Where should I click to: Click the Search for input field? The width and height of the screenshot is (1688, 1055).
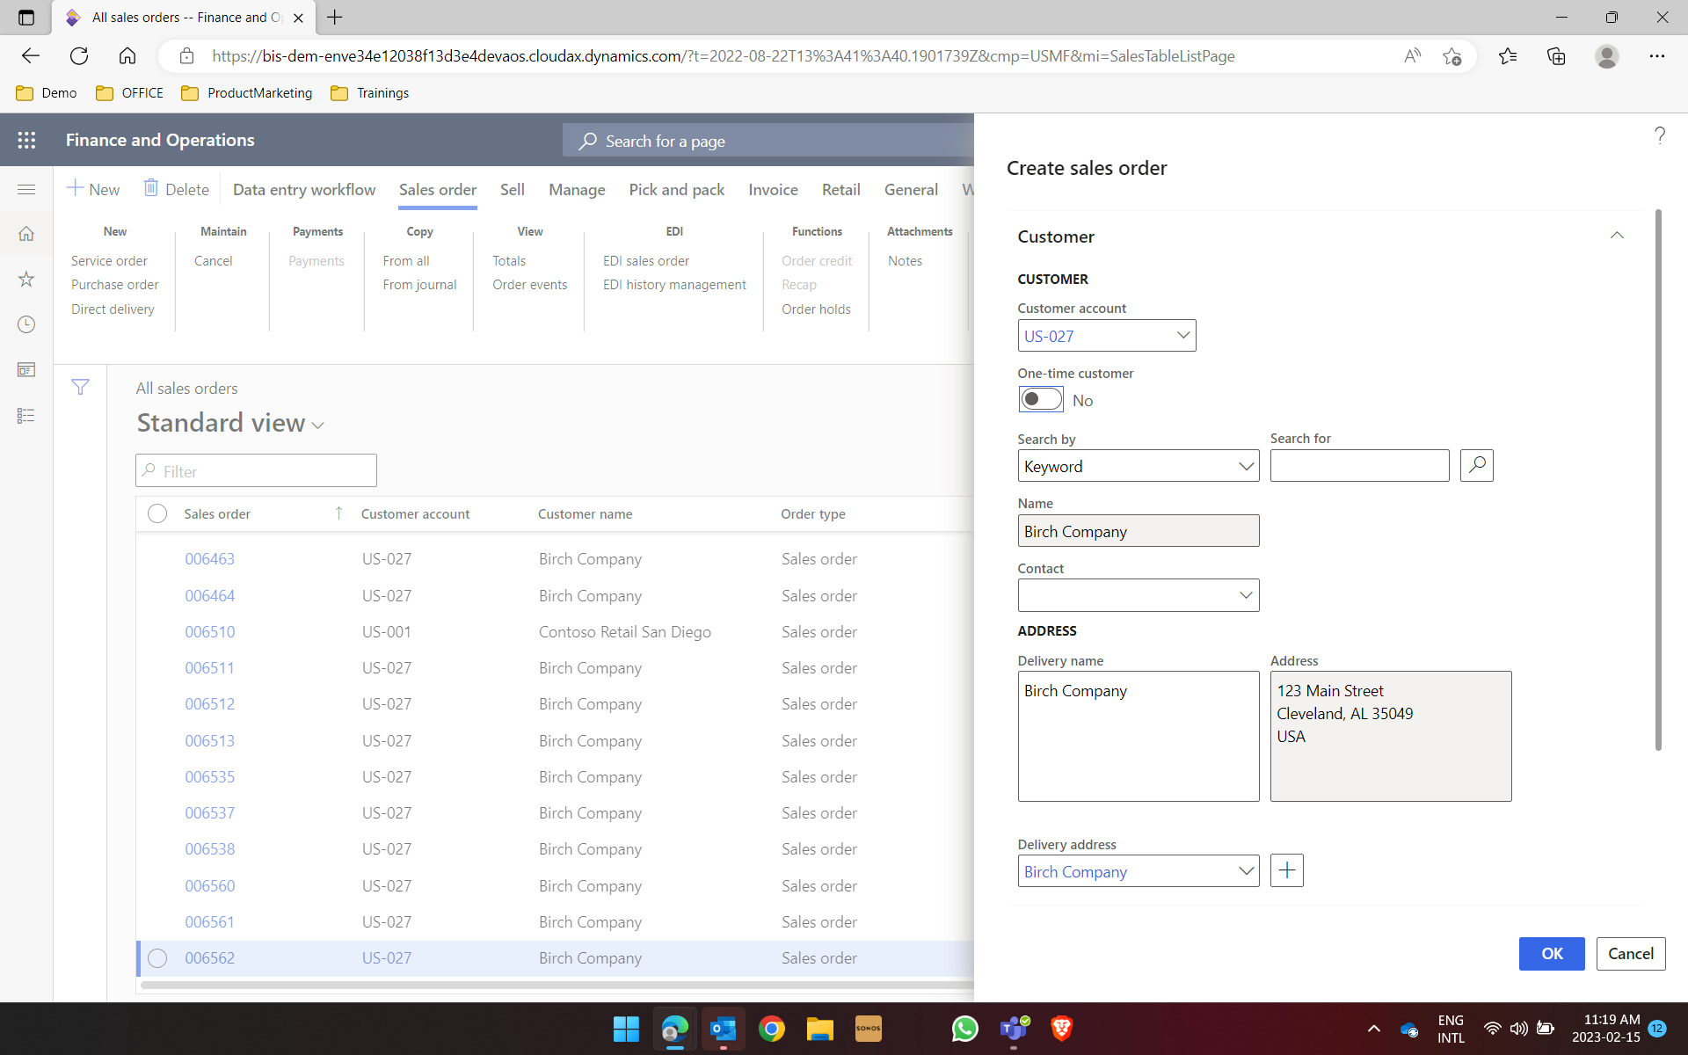(x=1359, y=465)
